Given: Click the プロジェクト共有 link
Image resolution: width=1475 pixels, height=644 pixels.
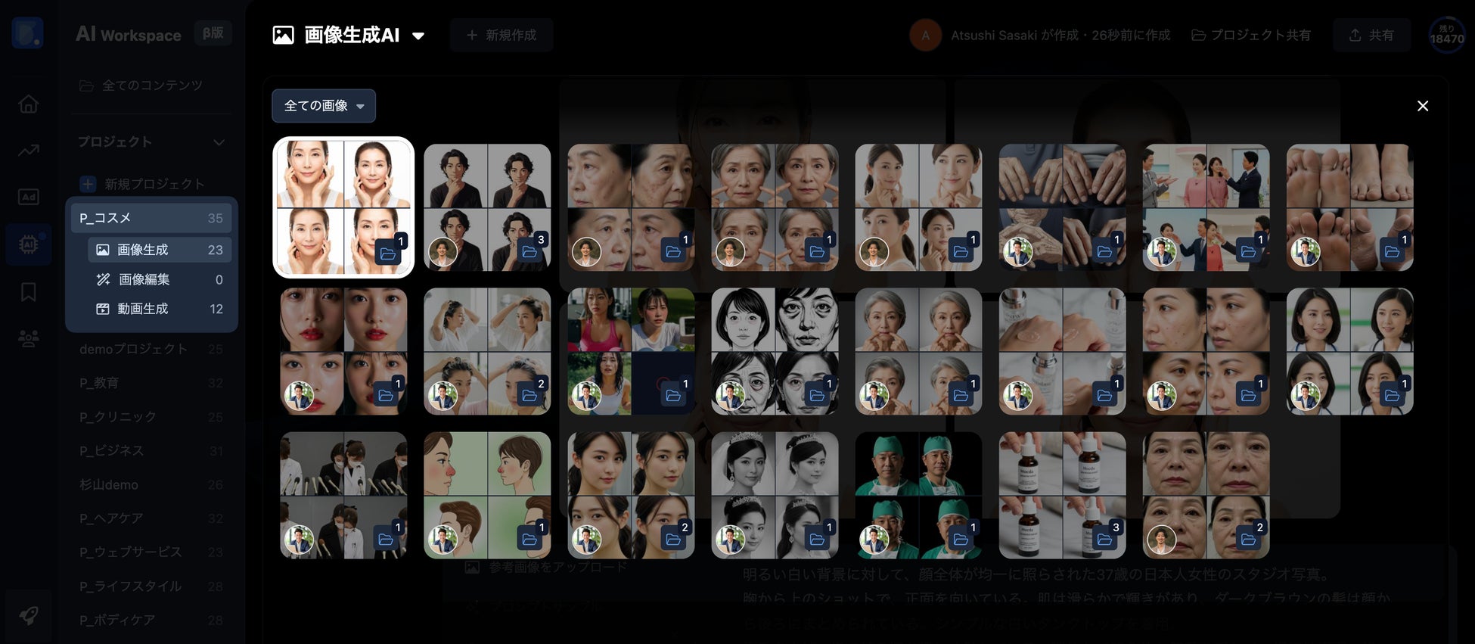Looking at the screenshot, I should click(1251, 35).
